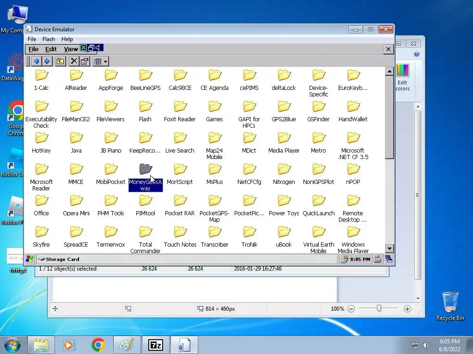This screenshot has height=354, width=473.
Task: Open the Windows CE File menu
Action: click(33, 49)
